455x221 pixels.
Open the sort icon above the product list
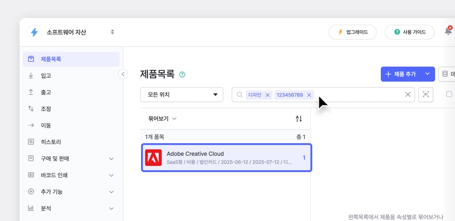(299, 118)
